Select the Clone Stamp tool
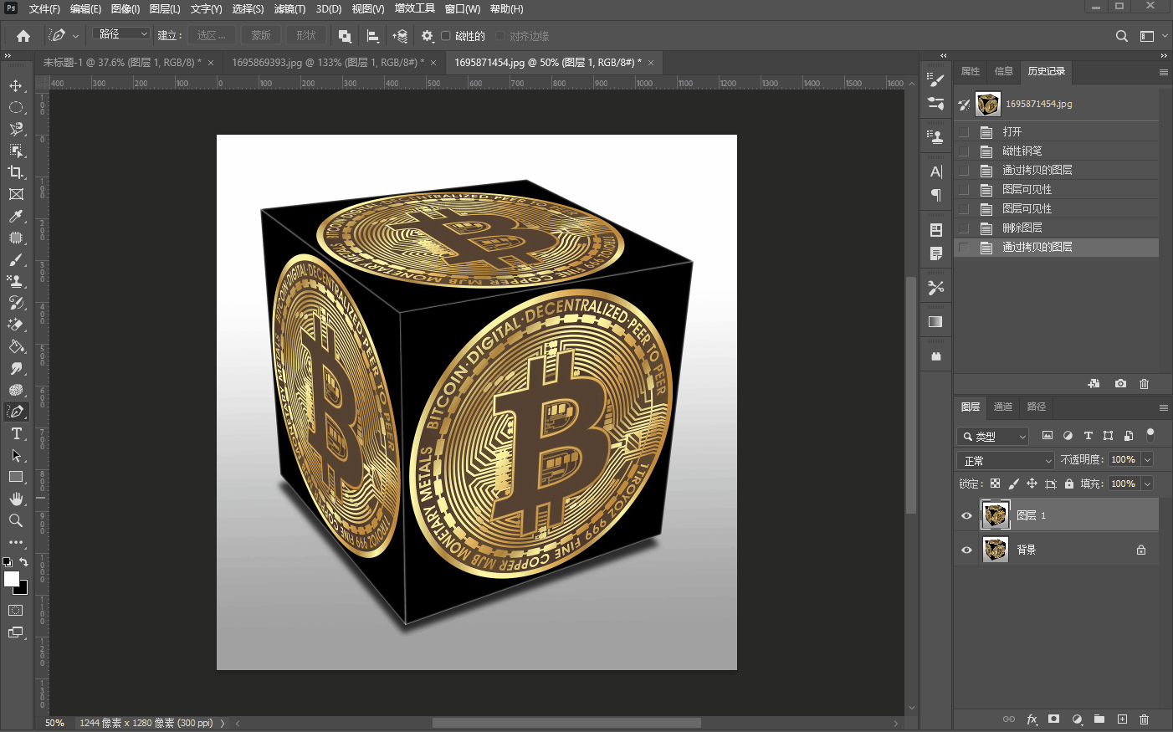 click(16, 281)
